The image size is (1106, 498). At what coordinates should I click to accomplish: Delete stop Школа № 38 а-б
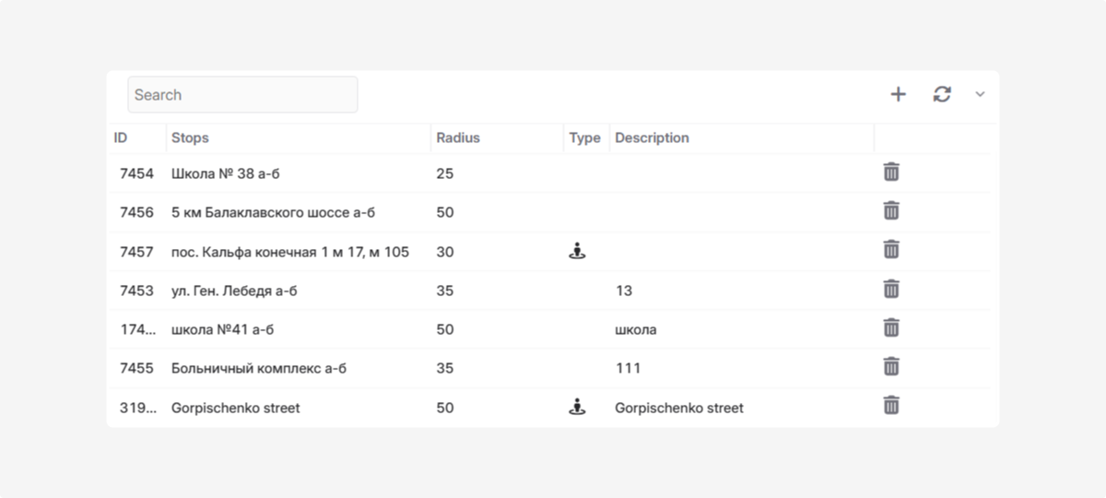891,172
